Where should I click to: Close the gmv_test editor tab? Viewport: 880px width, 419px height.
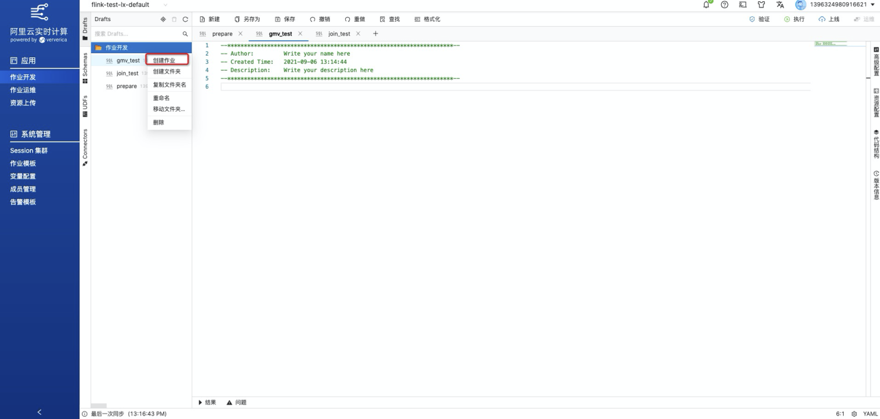300,34
